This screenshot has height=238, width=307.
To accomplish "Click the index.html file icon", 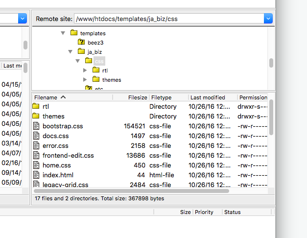I will click(x=36, y=175).
